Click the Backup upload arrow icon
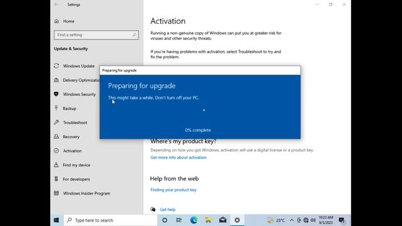This screenshot has height=226, width=402. click(57, 108)
